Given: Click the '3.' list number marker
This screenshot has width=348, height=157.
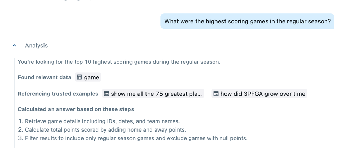Looking at the screenshot, I should click(21, 138).
